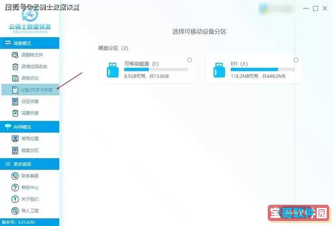Collapse the 场景模式 section header
The image size is (333, 226).
(29, 43)
